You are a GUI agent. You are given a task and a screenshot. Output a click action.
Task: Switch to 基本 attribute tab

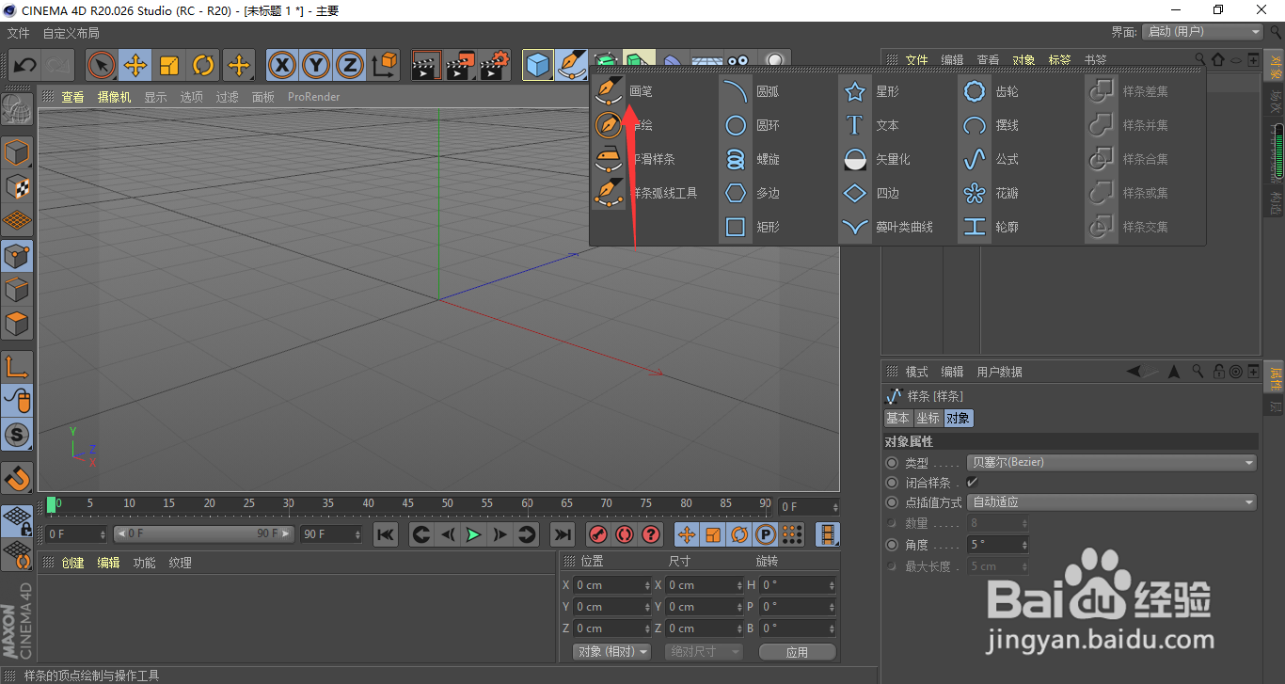[x=897, y=419]
